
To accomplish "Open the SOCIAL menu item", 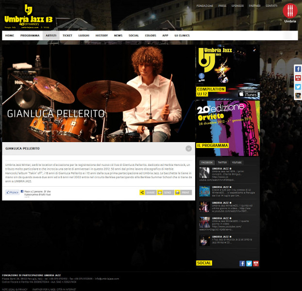I will (134, 35).
